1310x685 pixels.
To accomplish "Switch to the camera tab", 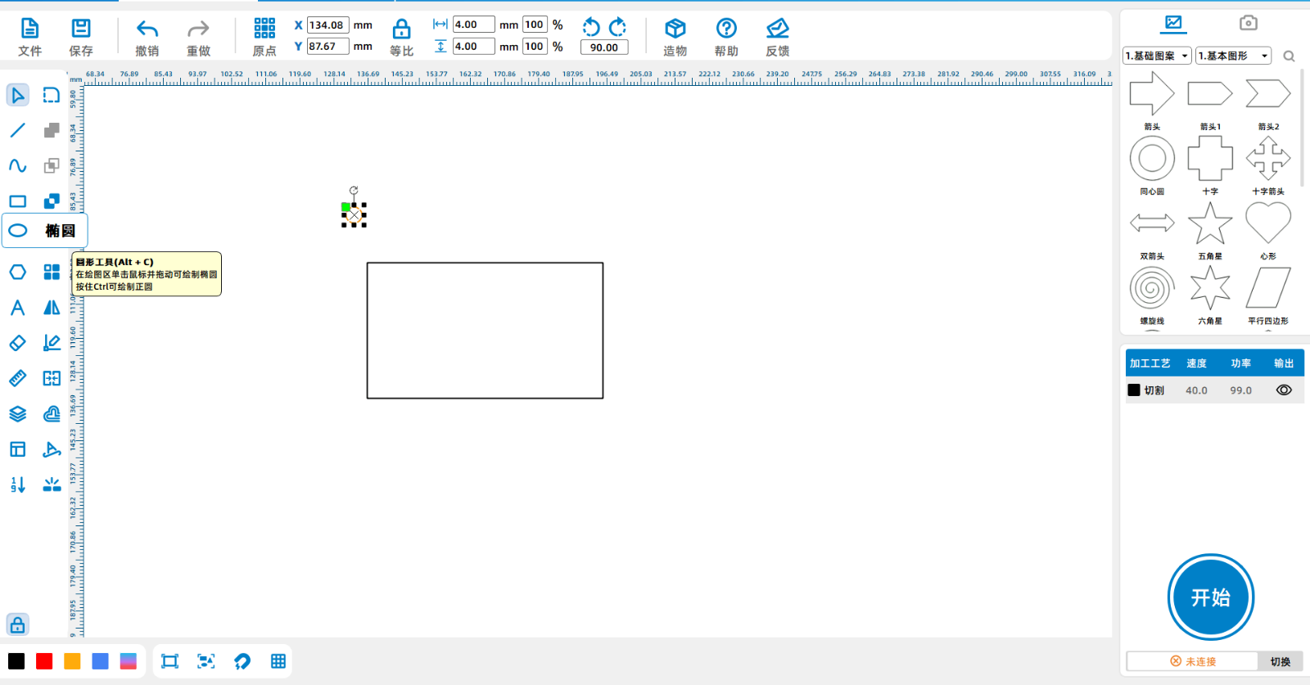I will tap(1248, 23).
